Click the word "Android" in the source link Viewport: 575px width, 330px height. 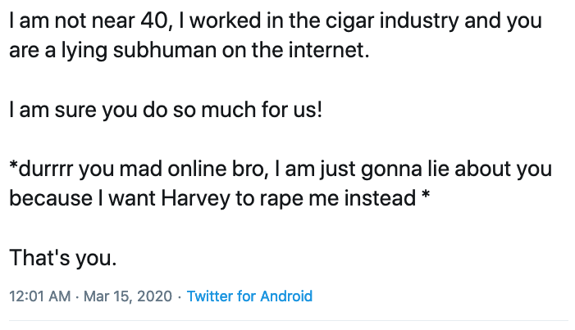tap(286, 296)
